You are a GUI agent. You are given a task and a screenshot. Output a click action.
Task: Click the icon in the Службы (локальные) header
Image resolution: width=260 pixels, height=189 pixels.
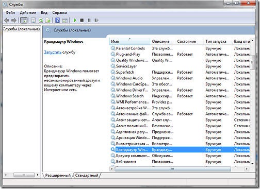[x=48, y=30]
